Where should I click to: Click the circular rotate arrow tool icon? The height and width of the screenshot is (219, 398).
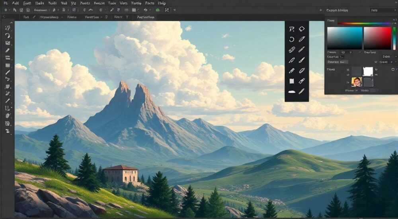(x=292, y=39)
